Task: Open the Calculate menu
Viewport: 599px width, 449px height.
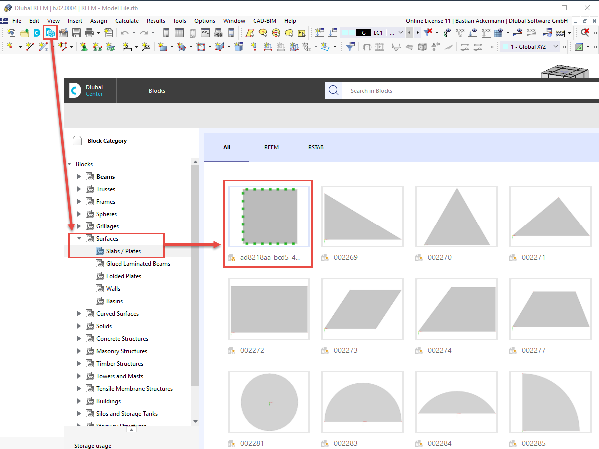Action: tap(127, 21)
